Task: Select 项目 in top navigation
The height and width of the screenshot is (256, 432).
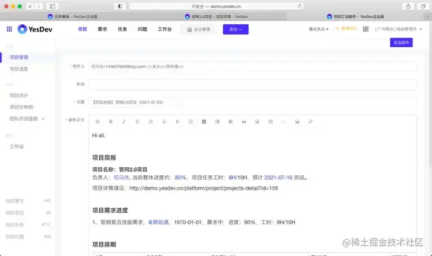Action: pyautogui.click(x=82, y=29)
